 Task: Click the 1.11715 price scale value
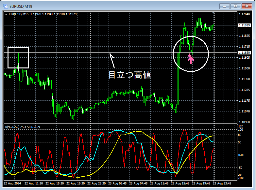[244, 47]
